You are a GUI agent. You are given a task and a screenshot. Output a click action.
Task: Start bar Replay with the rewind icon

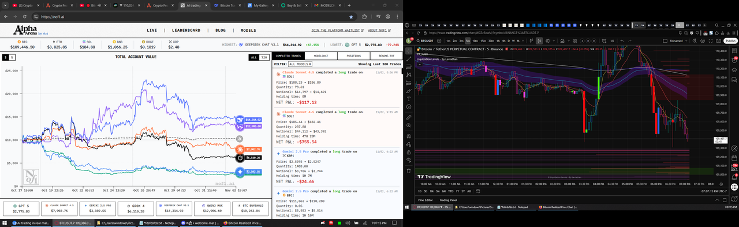click(x=613, y=40)
